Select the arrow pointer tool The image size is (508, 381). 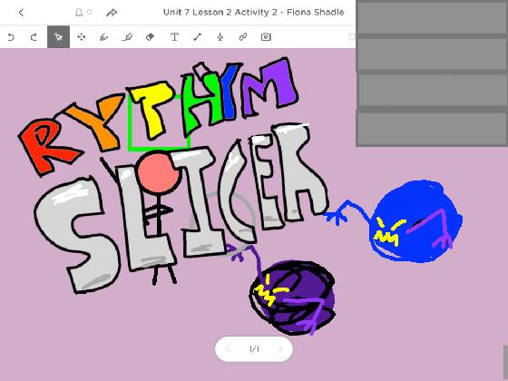[58, 37]
